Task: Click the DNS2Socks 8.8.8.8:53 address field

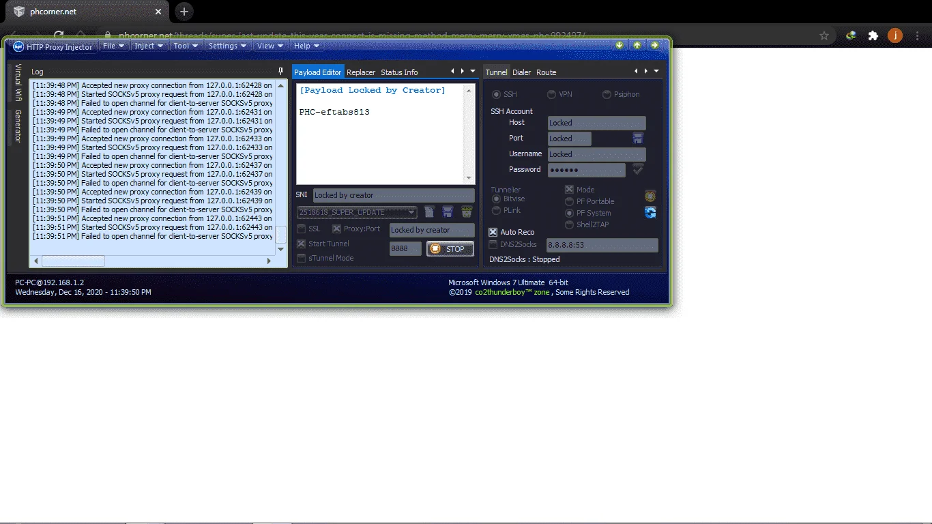Action: (602, 245)
